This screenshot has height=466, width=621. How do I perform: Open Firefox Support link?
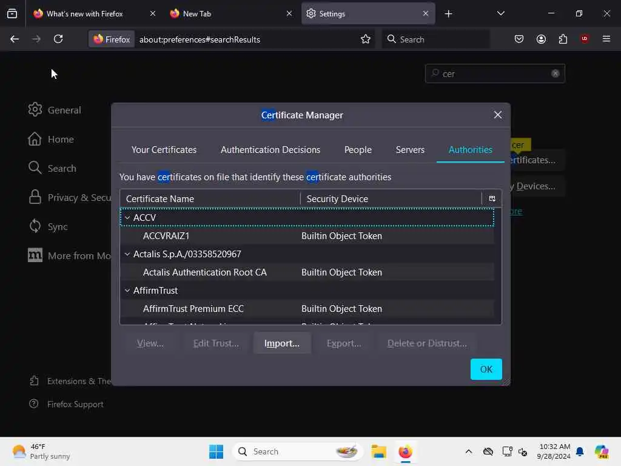click(66, 404)
